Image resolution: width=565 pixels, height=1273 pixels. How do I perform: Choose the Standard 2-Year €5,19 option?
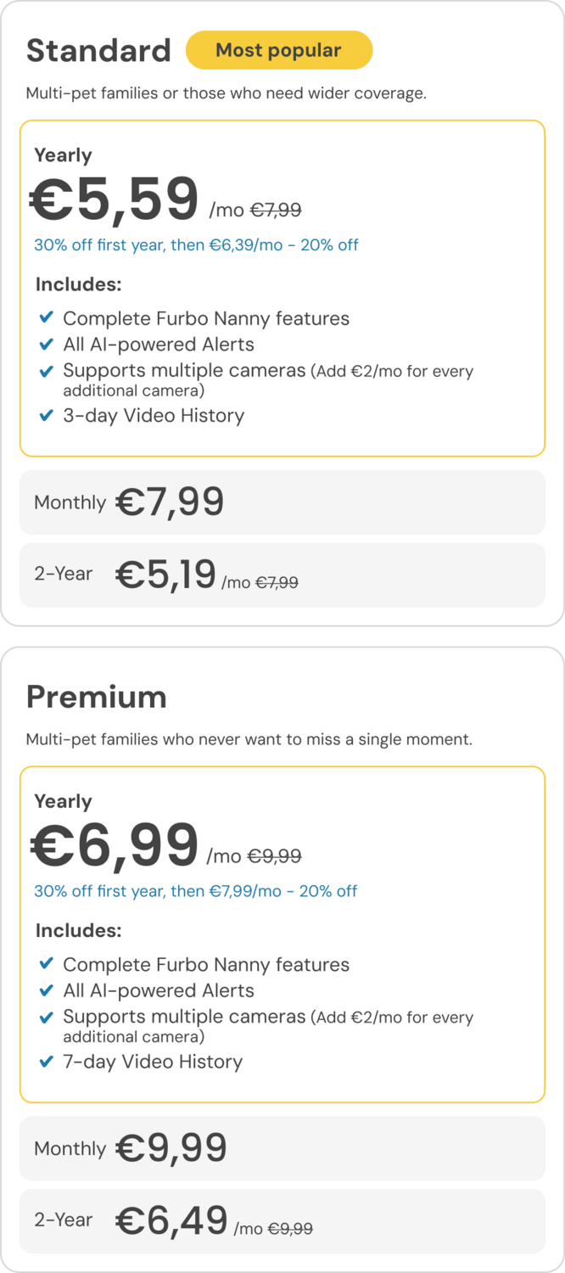click(282, 575)
